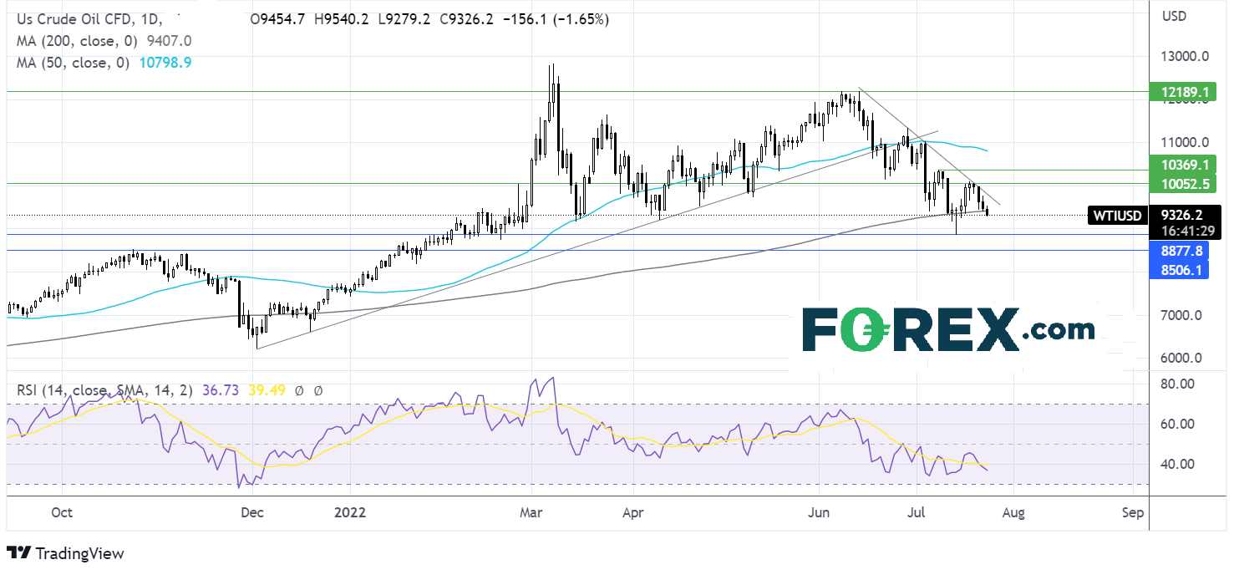
Task: Click the WTIUSD symbol tag
Action: click(1120, 216)
